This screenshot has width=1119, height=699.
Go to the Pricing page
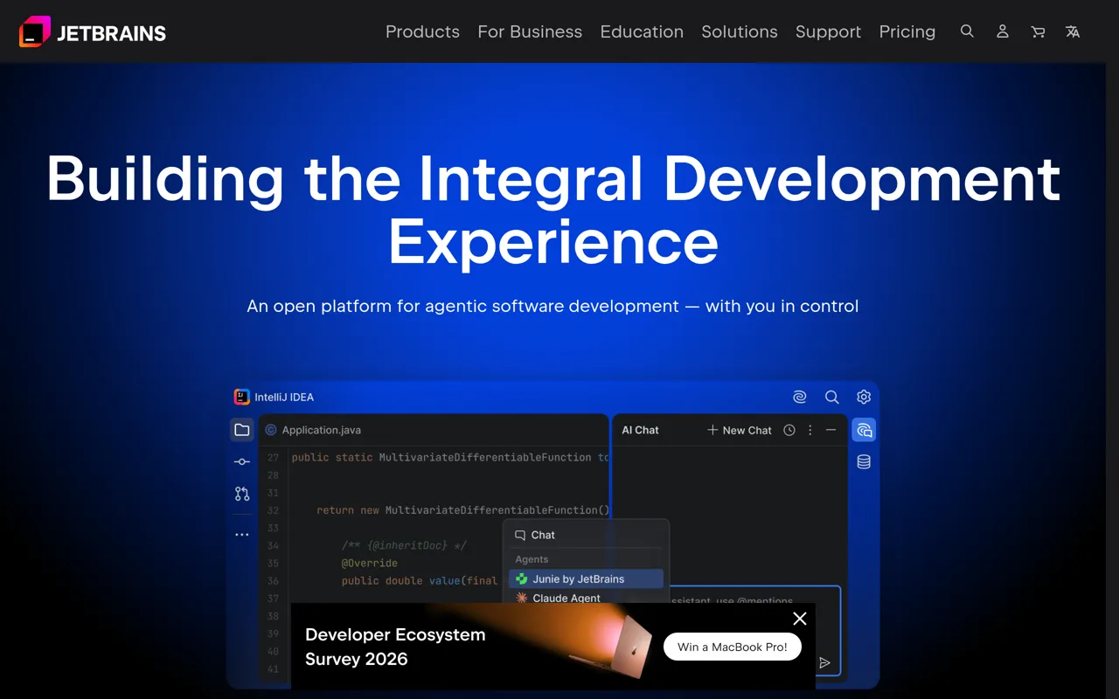[907, 31]
